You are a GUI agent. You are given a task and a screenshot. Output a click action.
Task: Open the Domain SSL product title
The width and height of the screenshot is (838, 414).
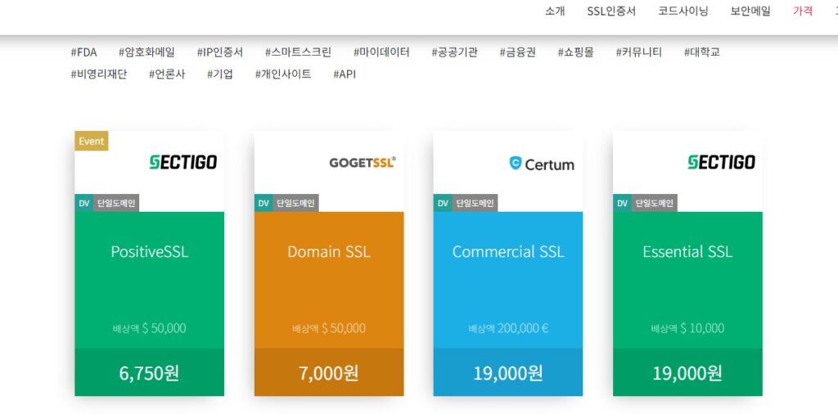point(329,252)
